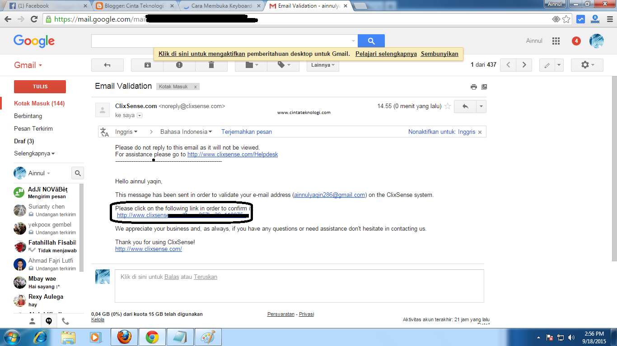617x346 pixels.
Task: Archive the email with archive icon
Action: [147, 65]
